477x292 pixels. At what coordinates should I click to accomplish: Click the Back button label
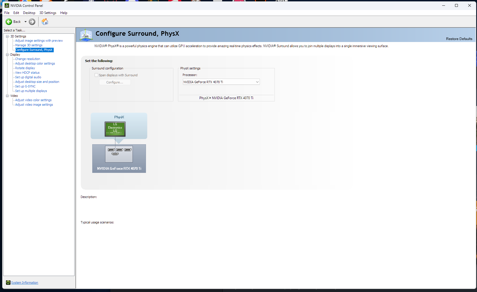coord(17,22)
